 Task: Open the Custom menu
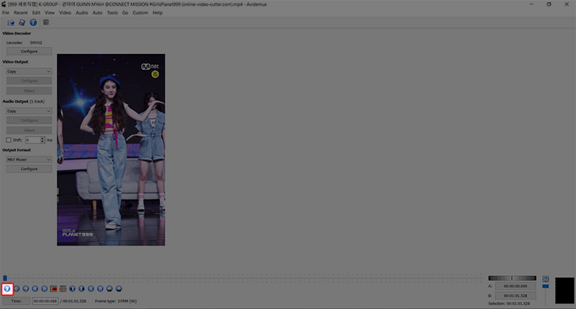[x=140, y=13]
